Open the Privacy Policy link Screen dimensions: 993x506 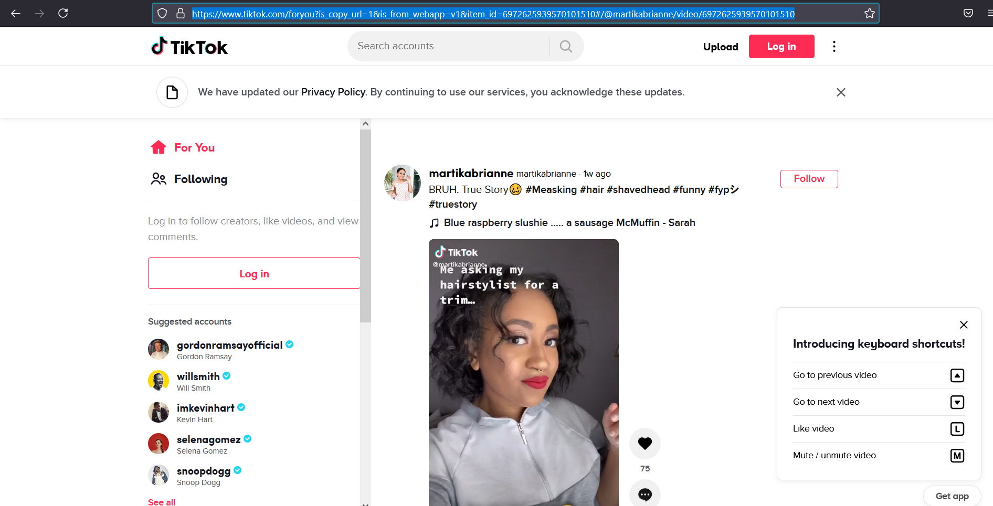[x=333, y=92]
